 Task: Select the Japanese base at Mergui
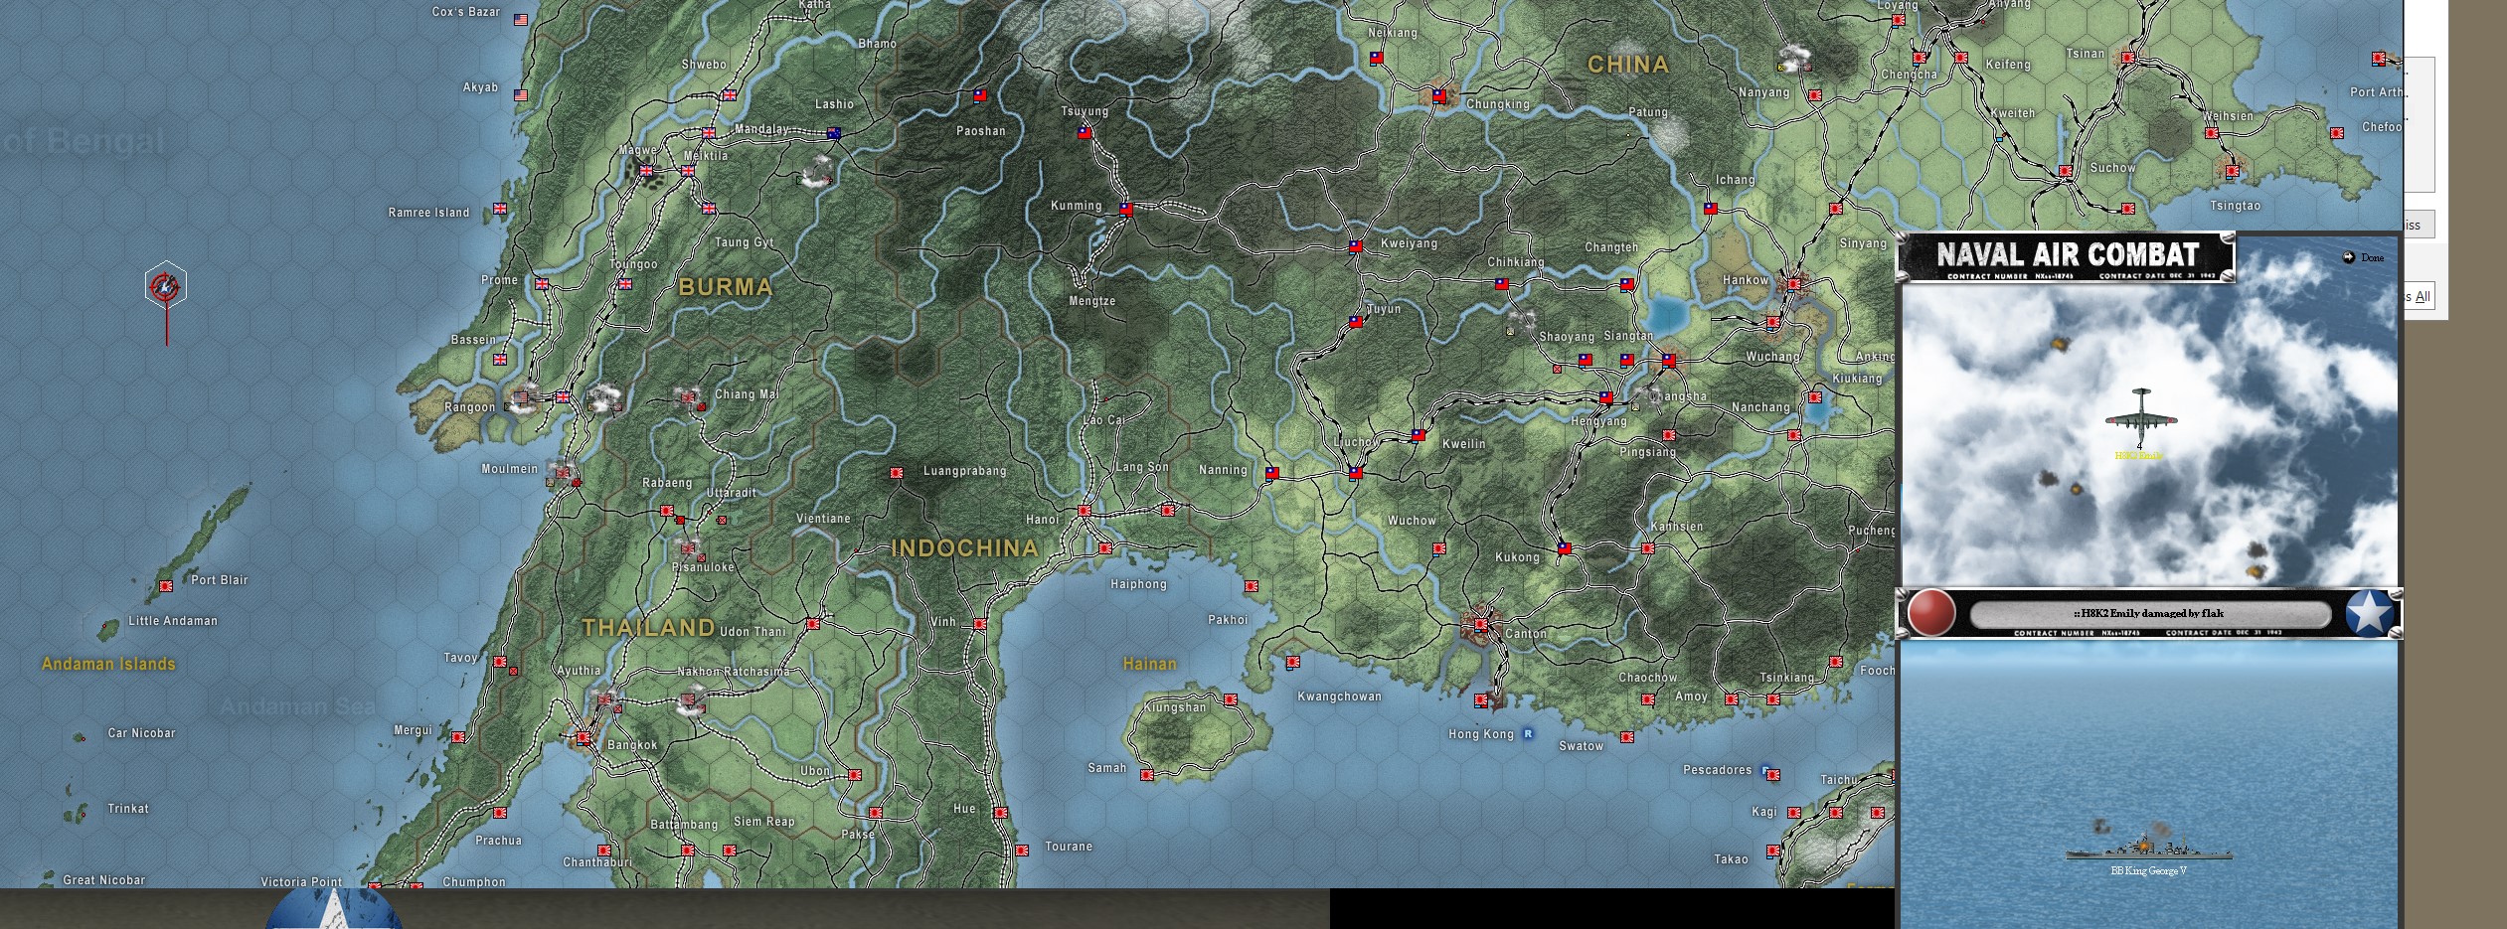pos(457,737)
